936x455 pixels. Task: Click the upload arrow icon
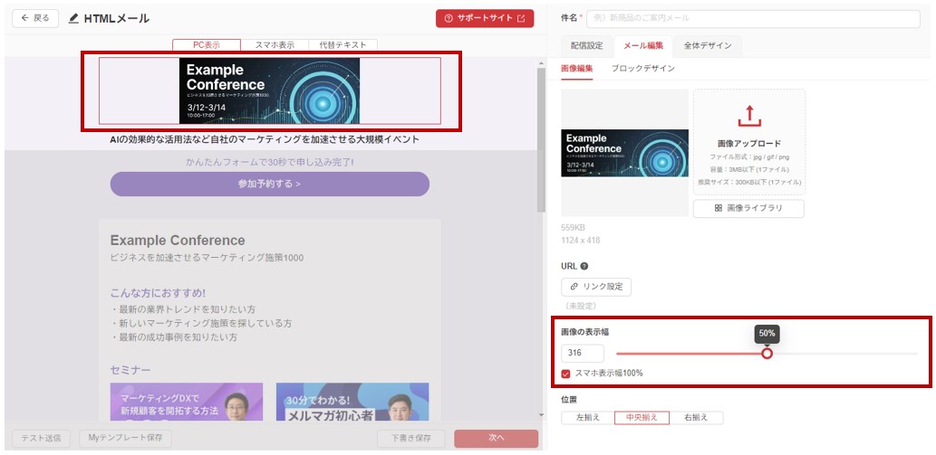coord(749,116)
